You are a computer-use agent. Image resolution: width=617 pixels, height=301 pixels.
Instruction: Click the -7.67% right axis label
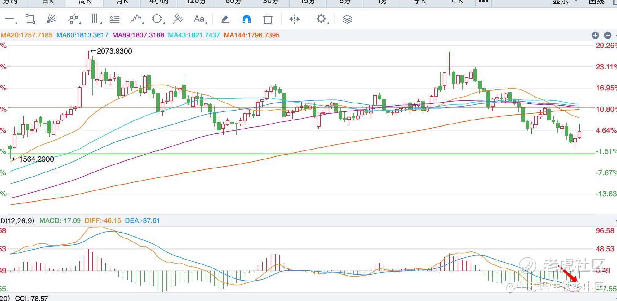tap(606, 173)
